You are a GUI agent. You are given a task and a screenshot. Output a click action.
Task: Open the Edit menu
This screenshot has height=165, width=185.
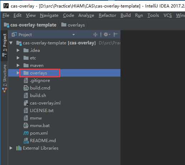click(17, 15)
